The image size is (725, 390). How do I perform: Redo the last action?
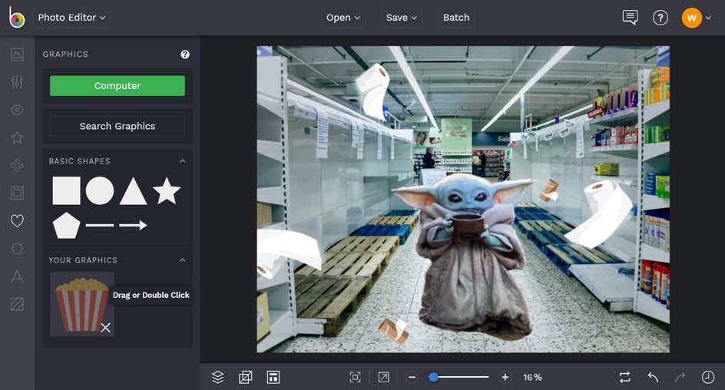[x=680, y=378]
